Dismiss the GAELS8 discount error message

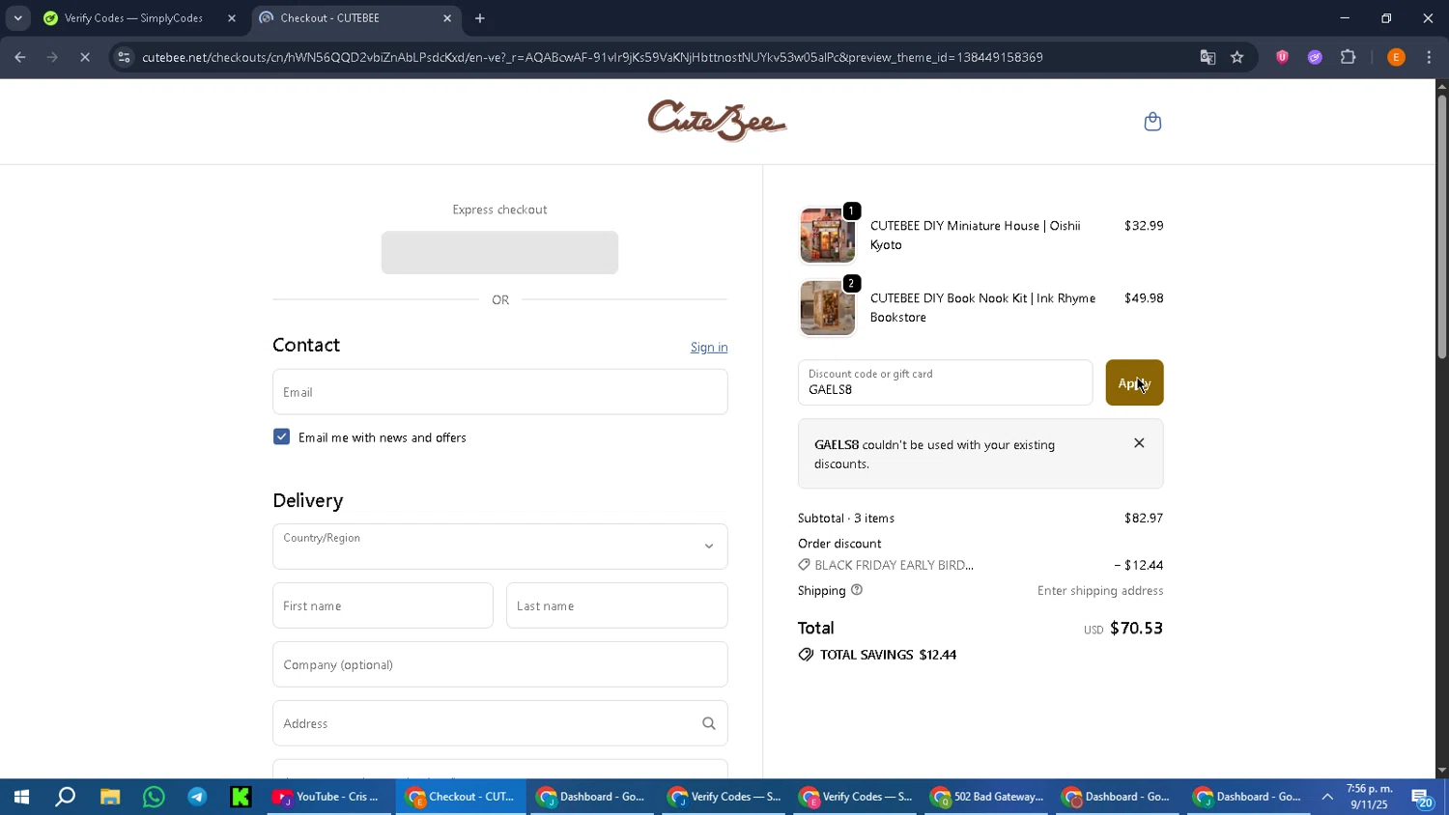[x=1139, y=443]
